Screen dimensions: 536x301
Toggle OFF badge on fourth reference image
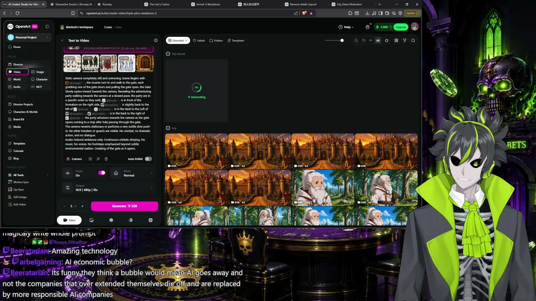tap(124, 58)
